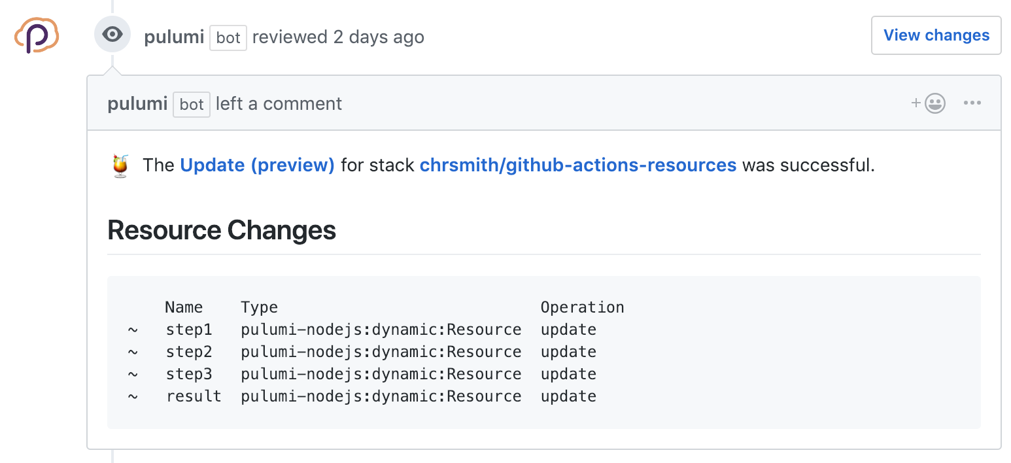Open the emoji reaction smiley picker
This screenshot has height=463, width=1011.
point(934,103)
